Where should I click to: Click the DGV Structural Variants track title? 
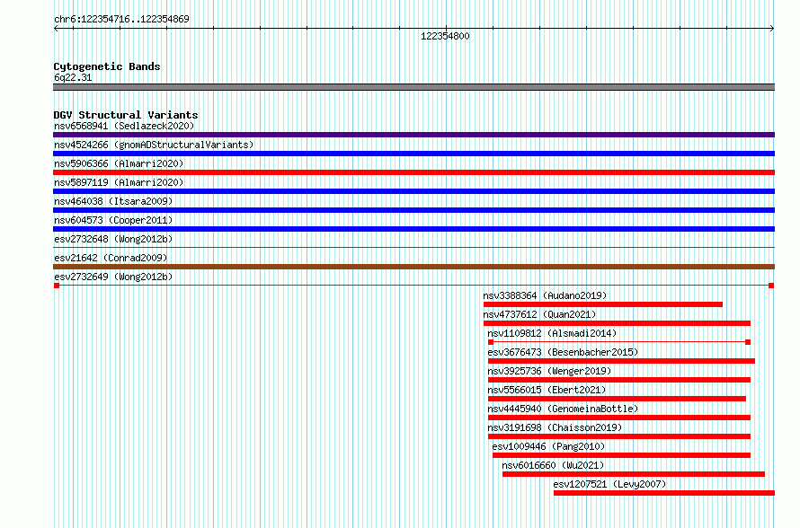(126, 115)
